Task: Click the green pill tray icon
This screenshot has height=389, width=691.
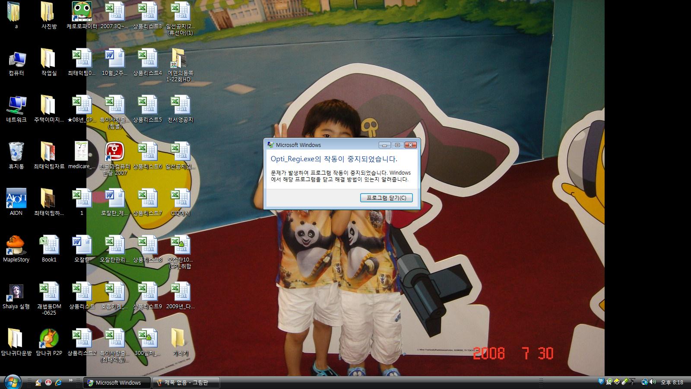Action: [624, 382]
